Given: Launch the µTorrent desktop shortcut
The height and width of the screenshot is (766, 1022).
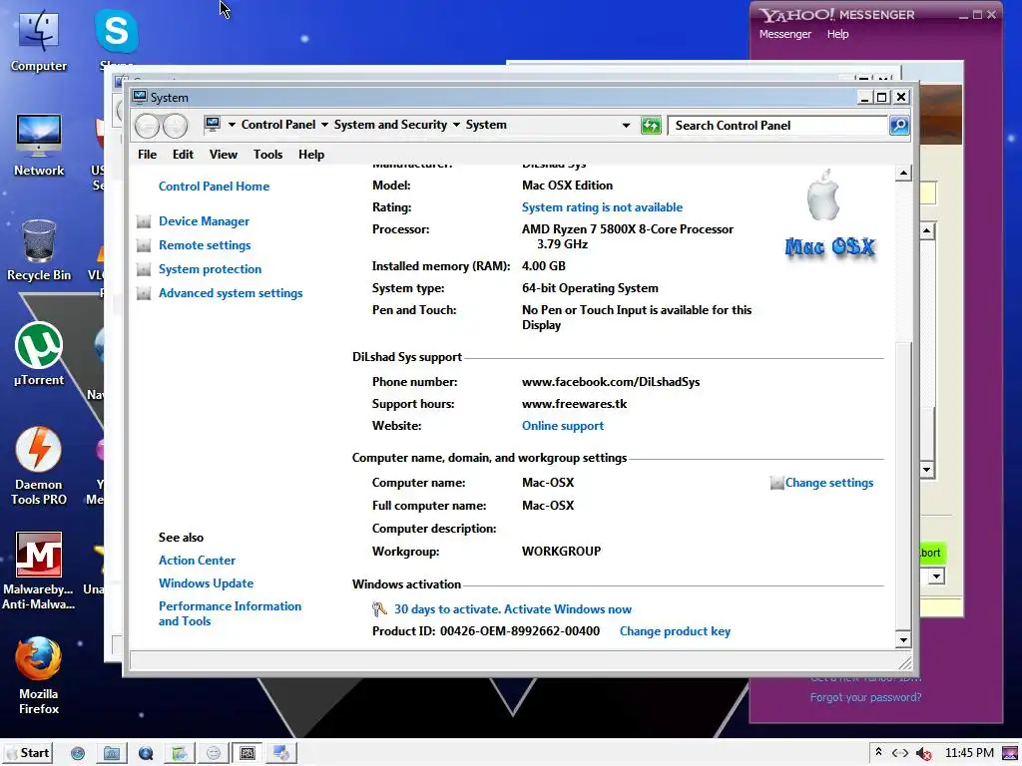Looking at the screenshot, I should (x=39, y=354).
